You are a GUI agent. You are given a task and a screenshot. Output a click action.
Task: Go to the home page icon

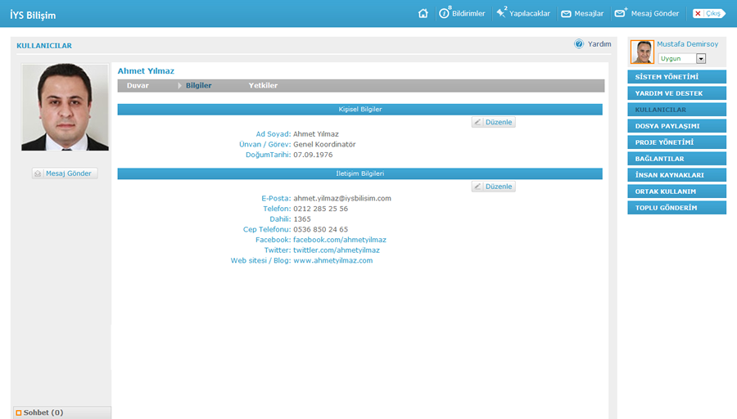[x=423, y=14]
